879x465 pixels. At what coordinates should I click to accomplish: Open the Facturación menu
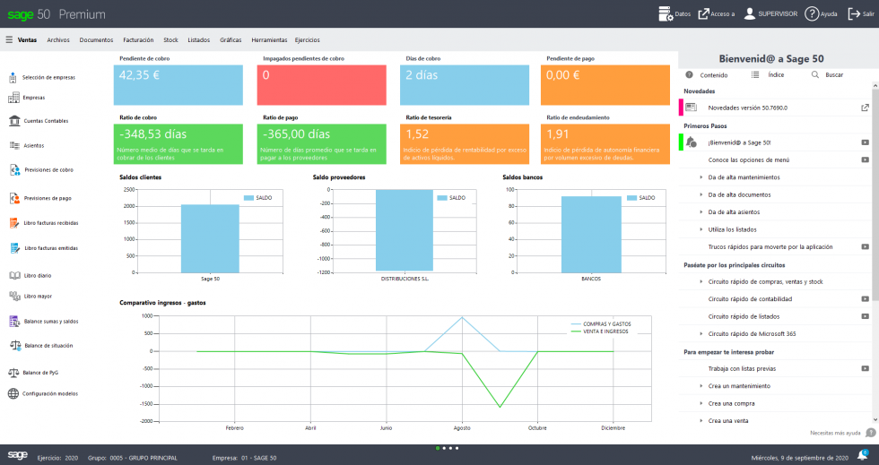tap(138, 39)
